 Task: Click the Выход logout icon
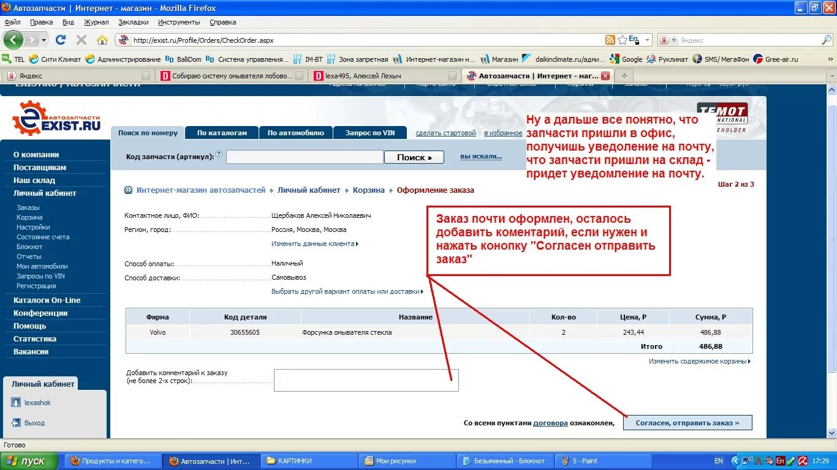(16, 423)
